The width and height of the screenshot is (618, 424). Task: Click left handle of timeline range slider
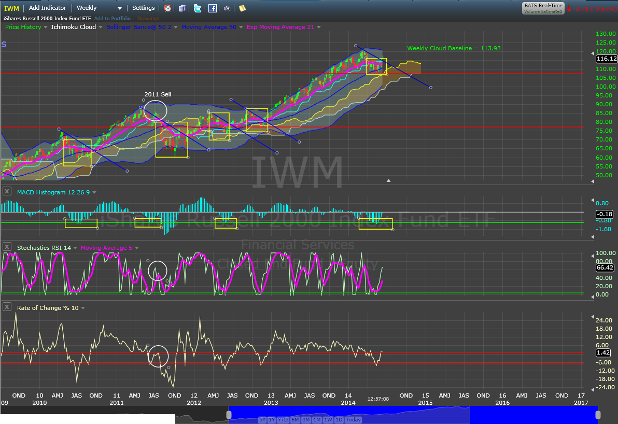pos(229,415)
